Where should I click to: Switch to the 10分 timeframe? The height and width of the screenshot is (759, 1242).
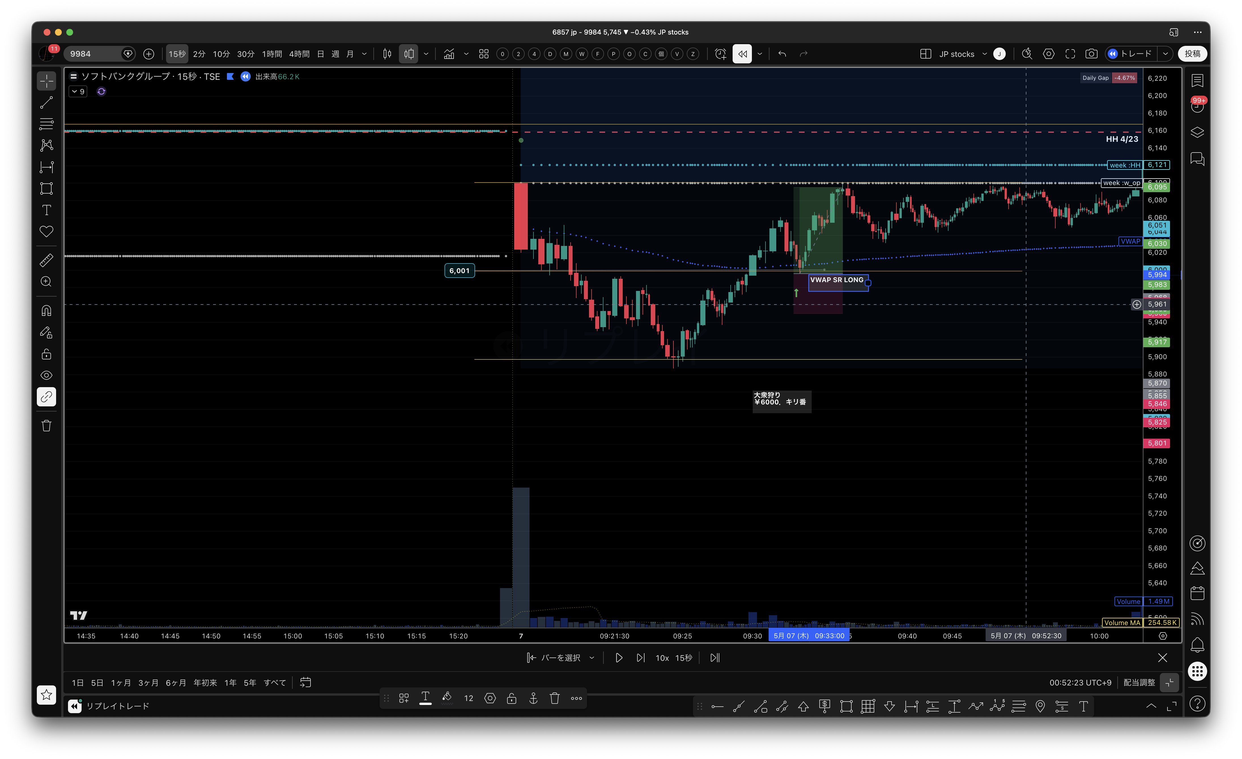(x=221, y=54)
